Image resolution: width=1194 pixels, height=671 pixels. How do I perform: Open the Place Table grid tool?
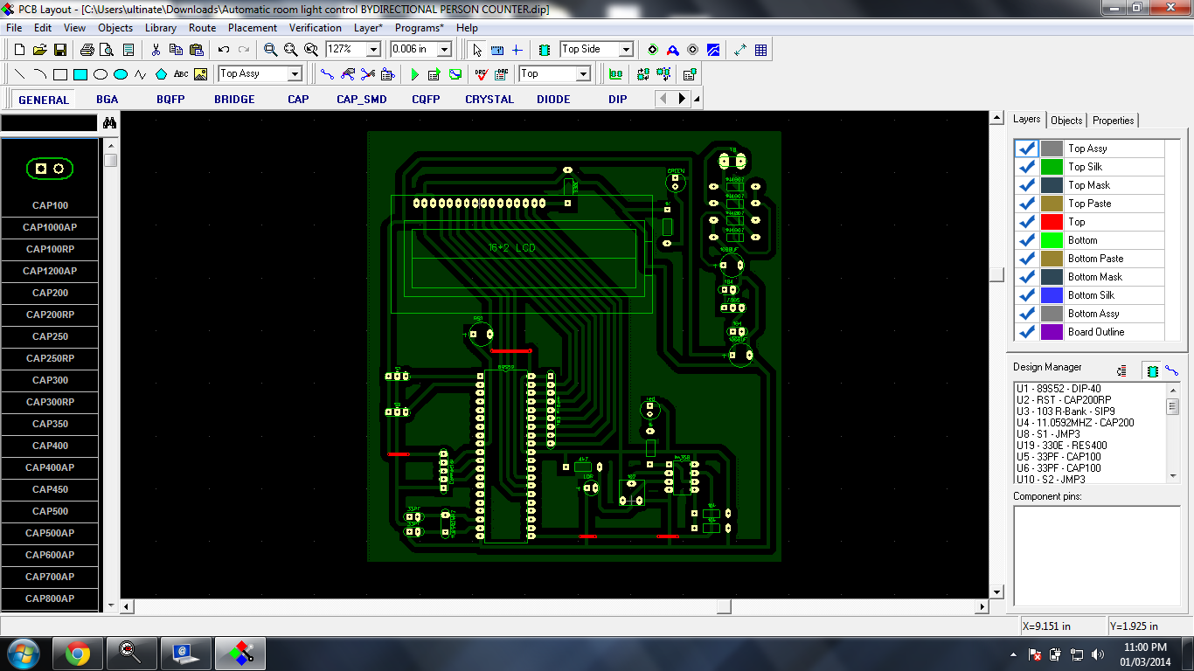tap(761, 50)
